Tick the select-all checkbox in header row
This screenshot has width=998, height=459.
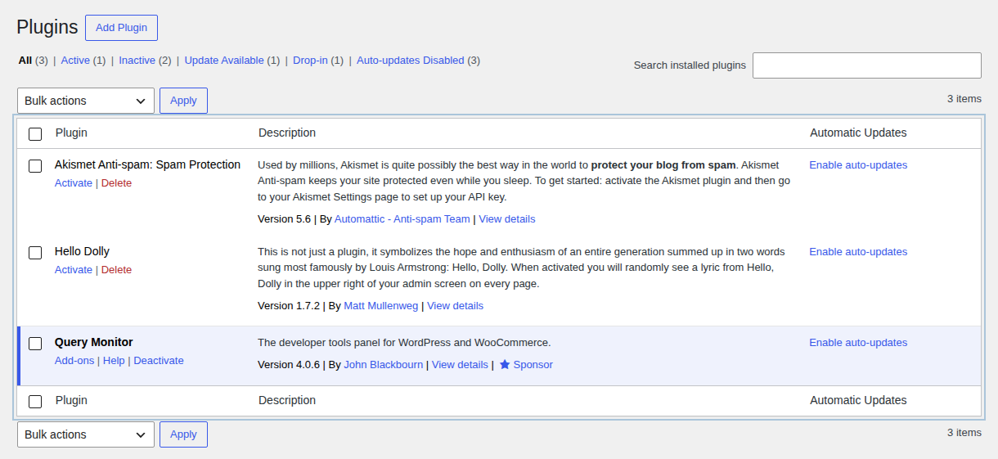tap(35, 133)
